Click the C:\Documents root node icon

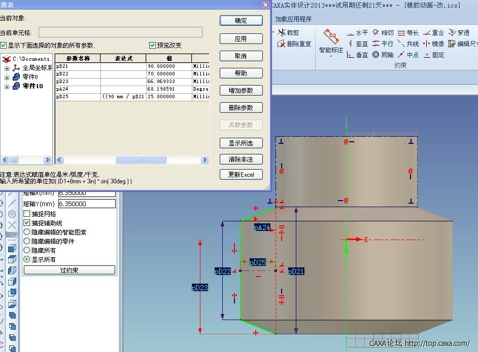(x=7, y=59)
